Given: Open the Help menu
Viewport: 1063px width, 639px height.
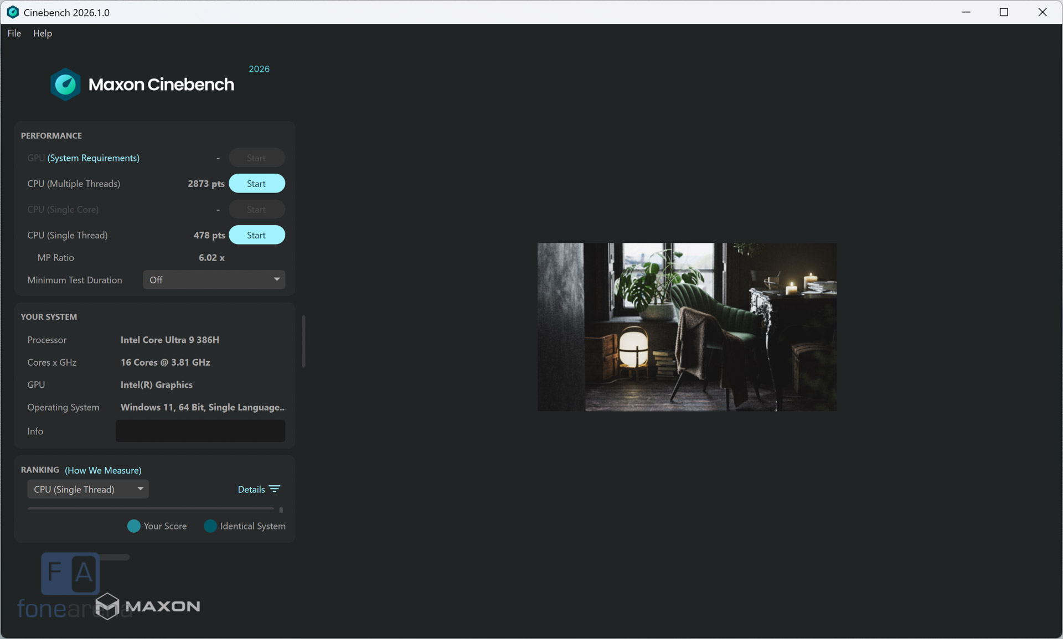Looking at the screenshot, I should 43,33.
